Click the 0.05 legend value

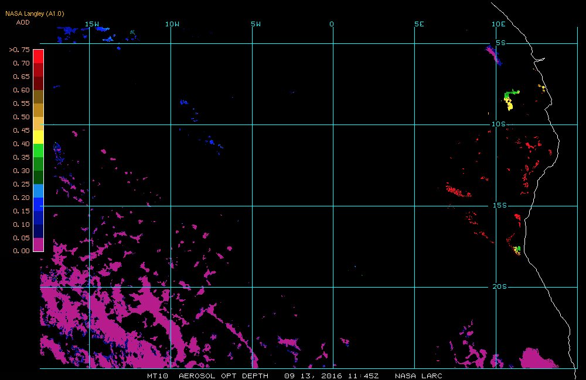coord(21,238)
